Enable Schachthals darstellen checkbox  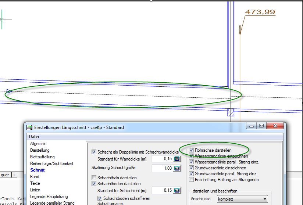(x=94, y=178)
